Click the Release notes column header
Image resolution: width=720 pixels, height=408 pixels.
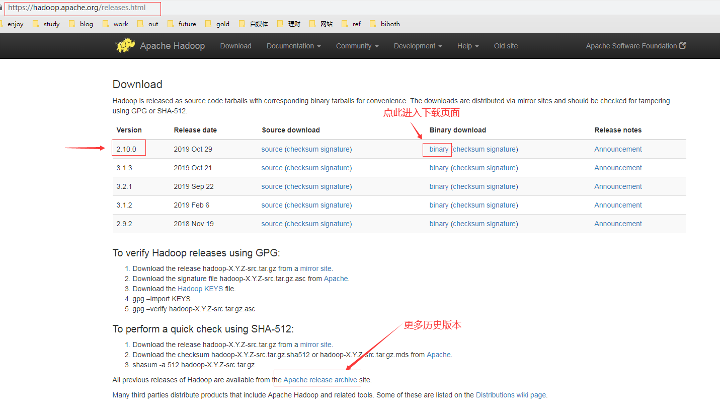coord(618,130)
